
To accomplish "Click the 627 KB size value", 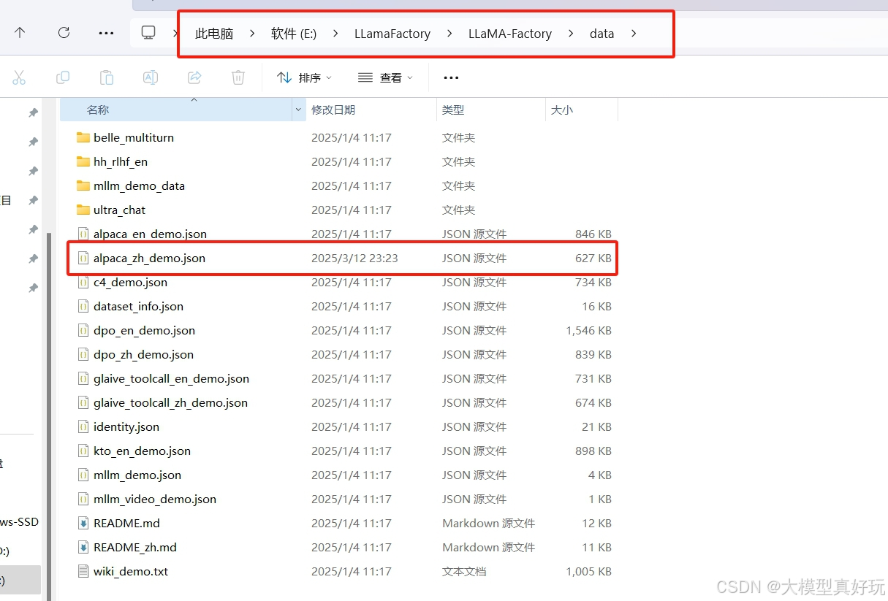I will (593, 258).
